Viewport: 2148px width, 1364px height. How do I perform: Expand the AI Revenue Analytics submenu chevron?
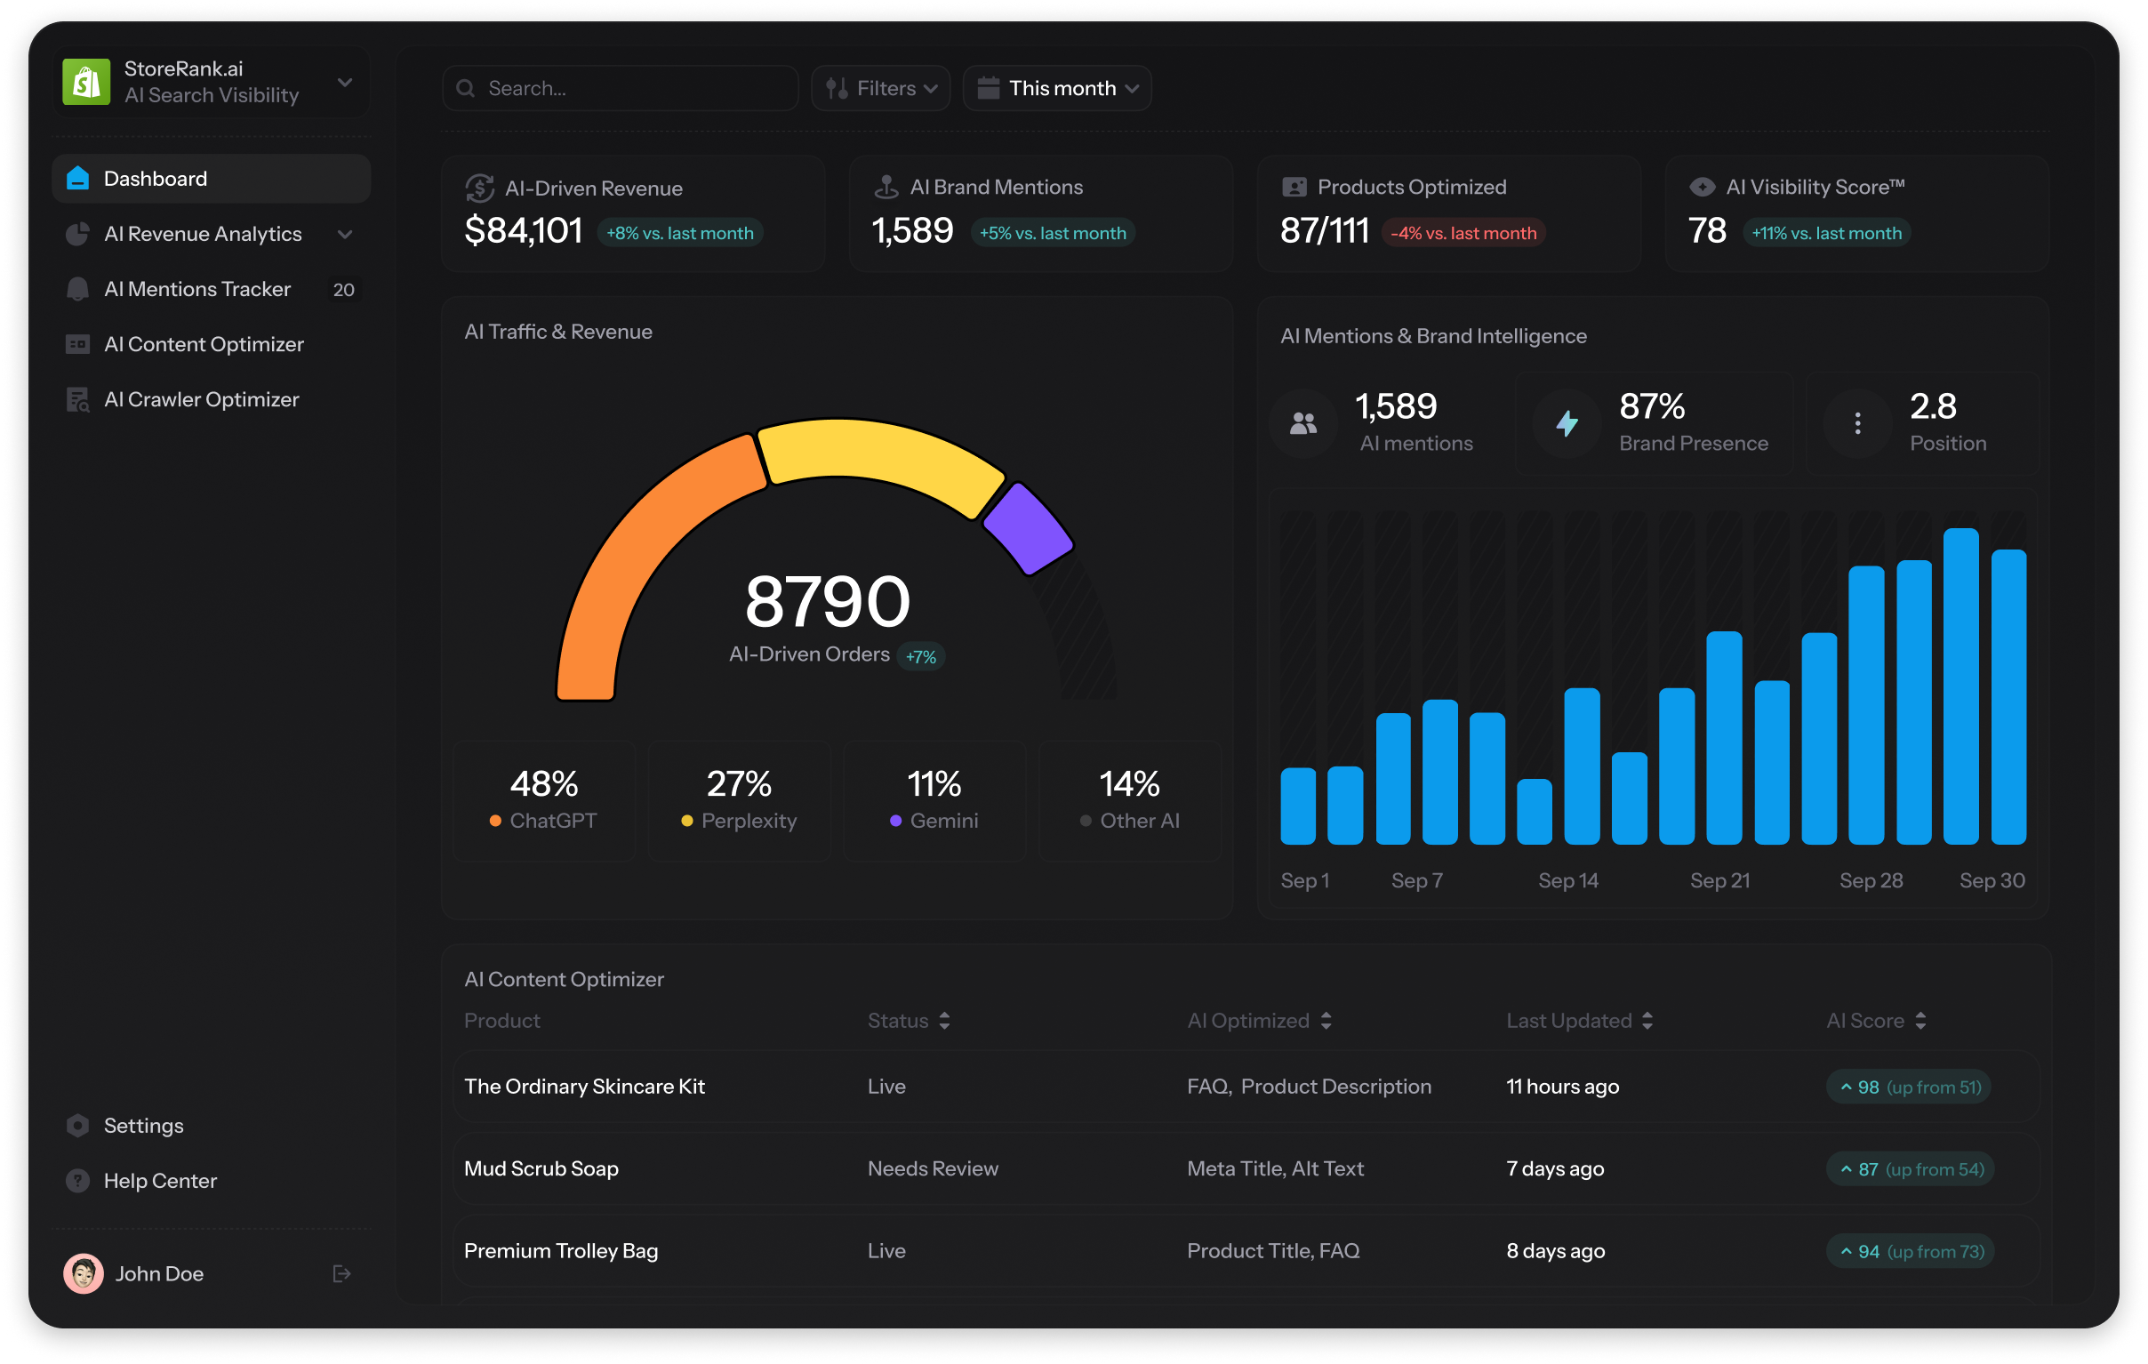[x=345, y=235]
